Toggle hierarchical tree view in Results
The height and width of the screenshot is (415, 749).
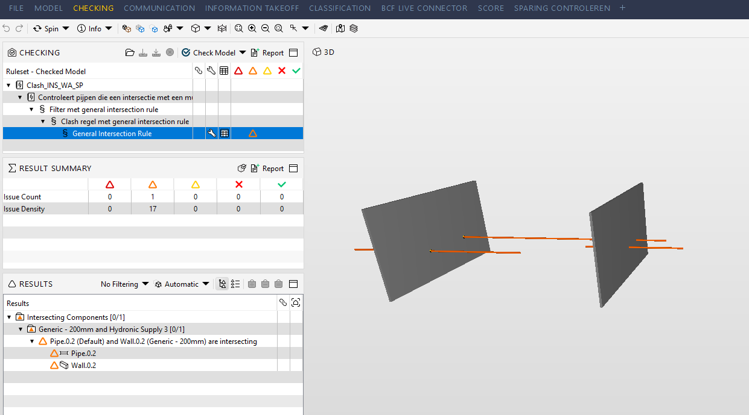[x=223, y=284]
